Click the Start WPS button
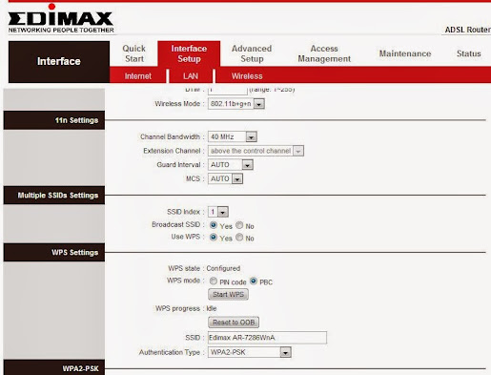 coord(228,295)
